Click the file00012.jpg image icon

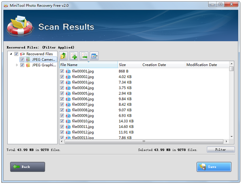[x=68, y=132]
